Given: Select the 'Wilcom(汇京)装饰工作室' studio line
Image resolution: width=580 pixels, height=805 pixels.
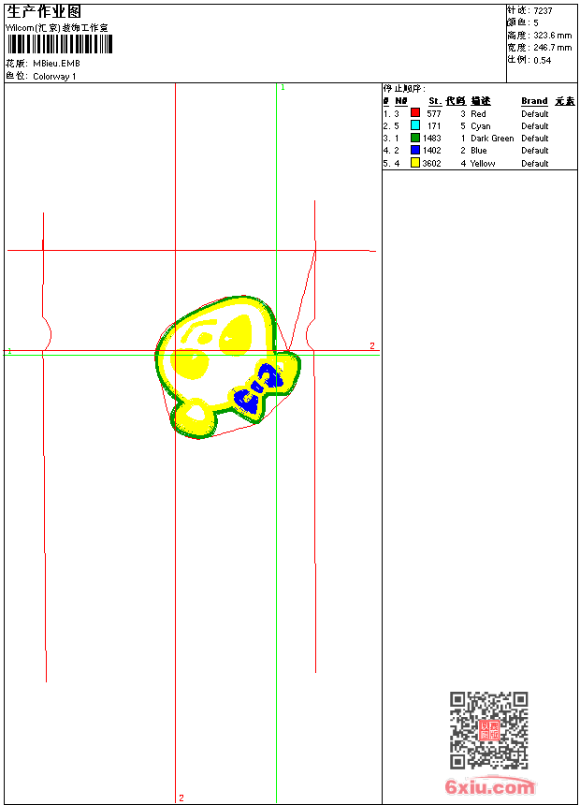Looking at the screenshot, I should pyautogui.click(x=57, y=28).
